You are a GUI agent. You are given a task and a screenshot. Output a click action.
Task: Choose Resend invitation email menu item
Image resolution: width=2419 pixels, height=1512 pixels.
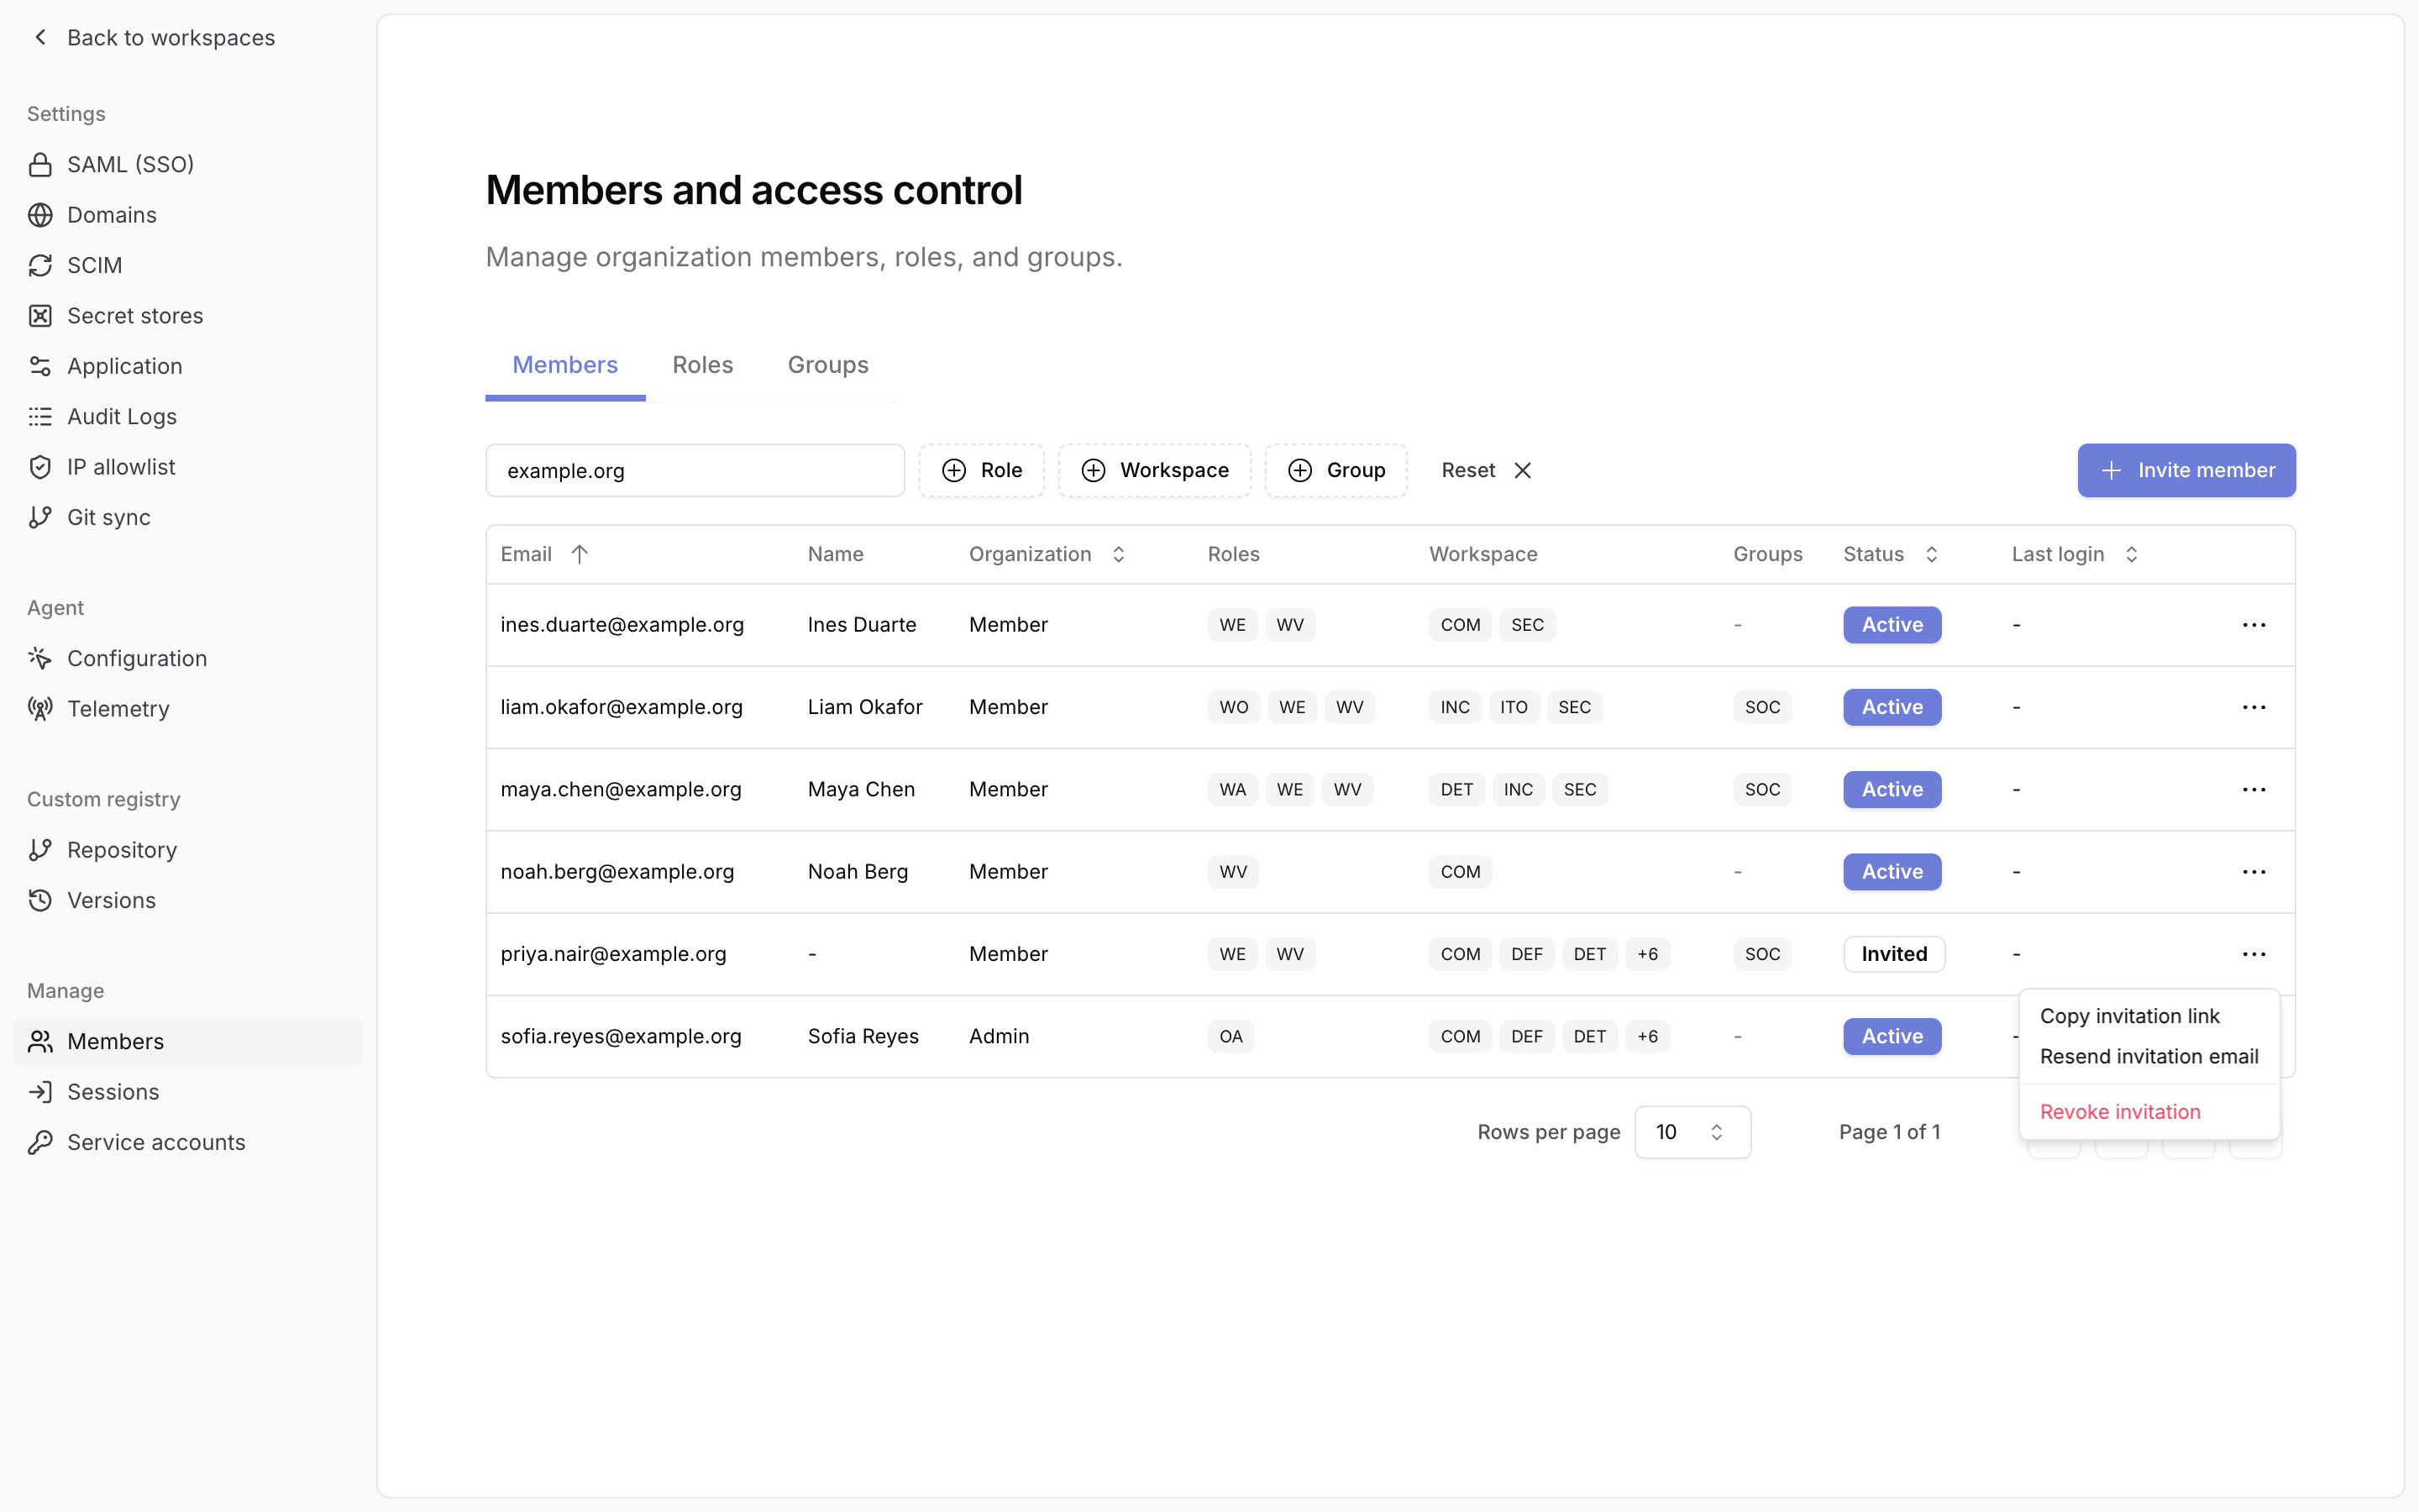[x=2149, y=1057]
